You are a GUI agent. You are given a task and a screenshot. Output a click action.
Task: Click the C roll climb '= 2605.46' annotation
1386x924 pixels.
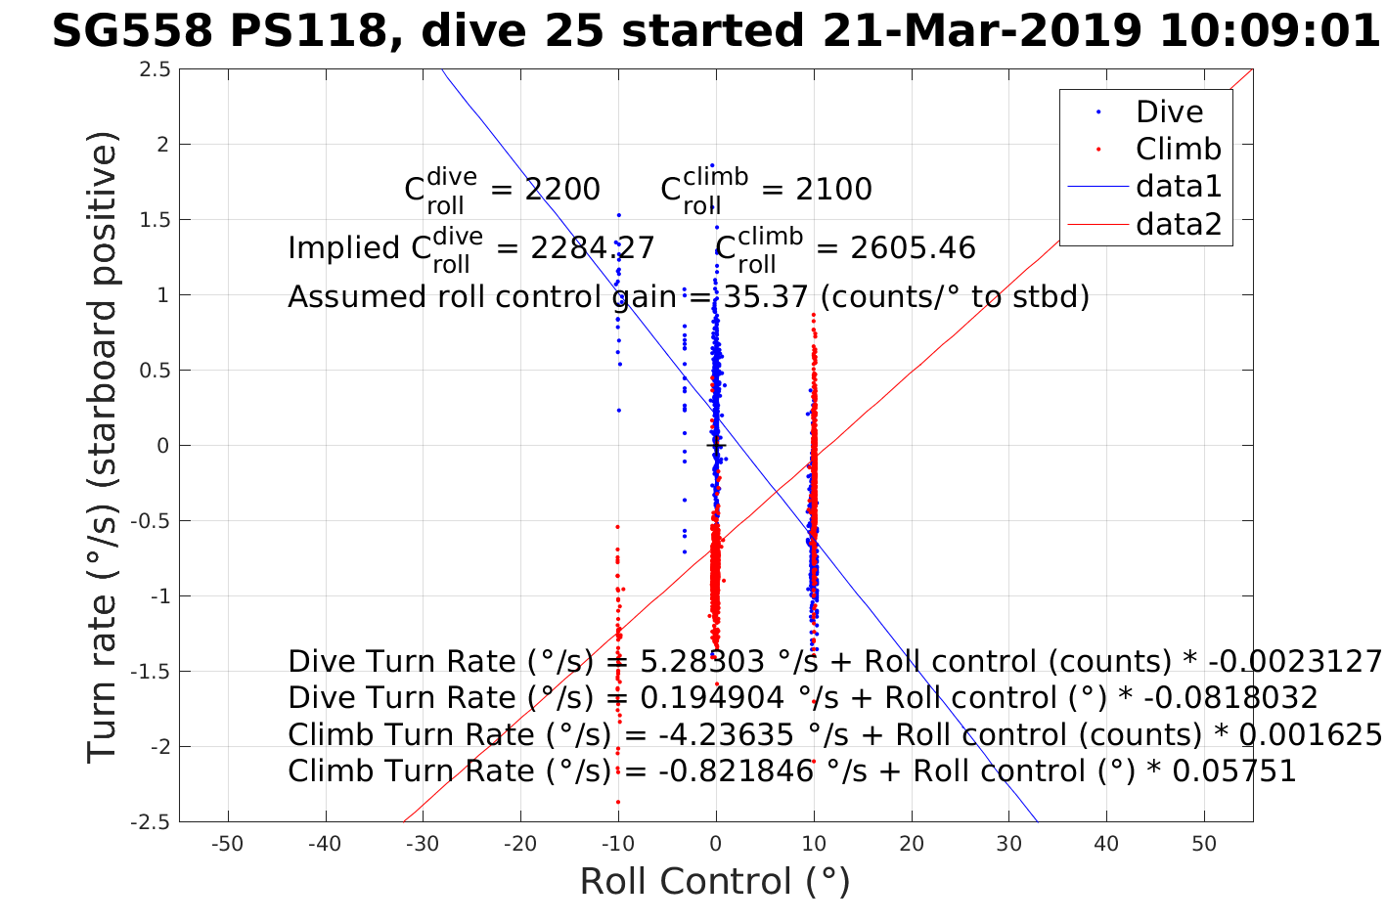coord(845,248)
